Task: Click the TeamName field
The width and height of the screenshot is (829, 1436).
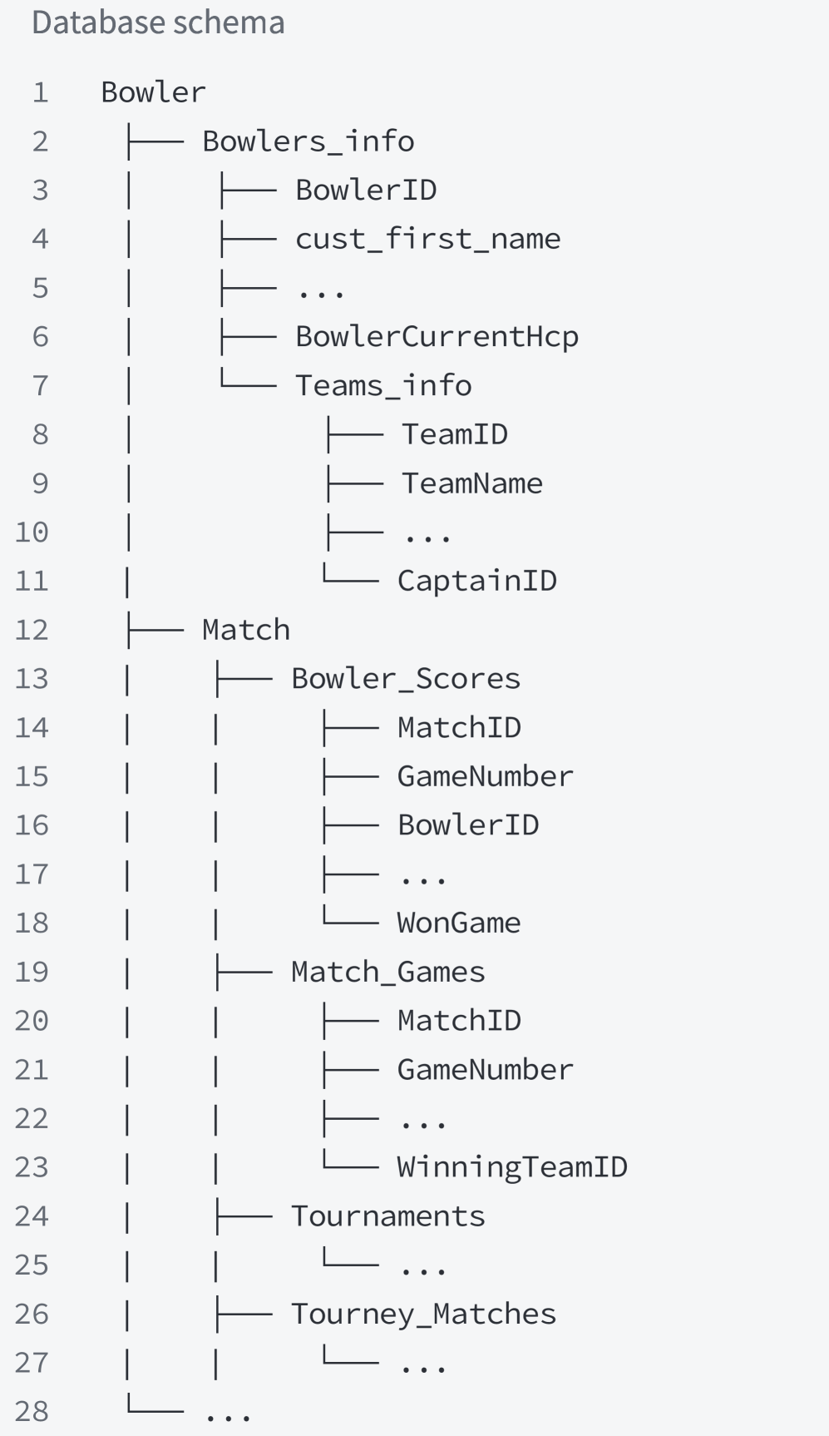Action: 471,483
